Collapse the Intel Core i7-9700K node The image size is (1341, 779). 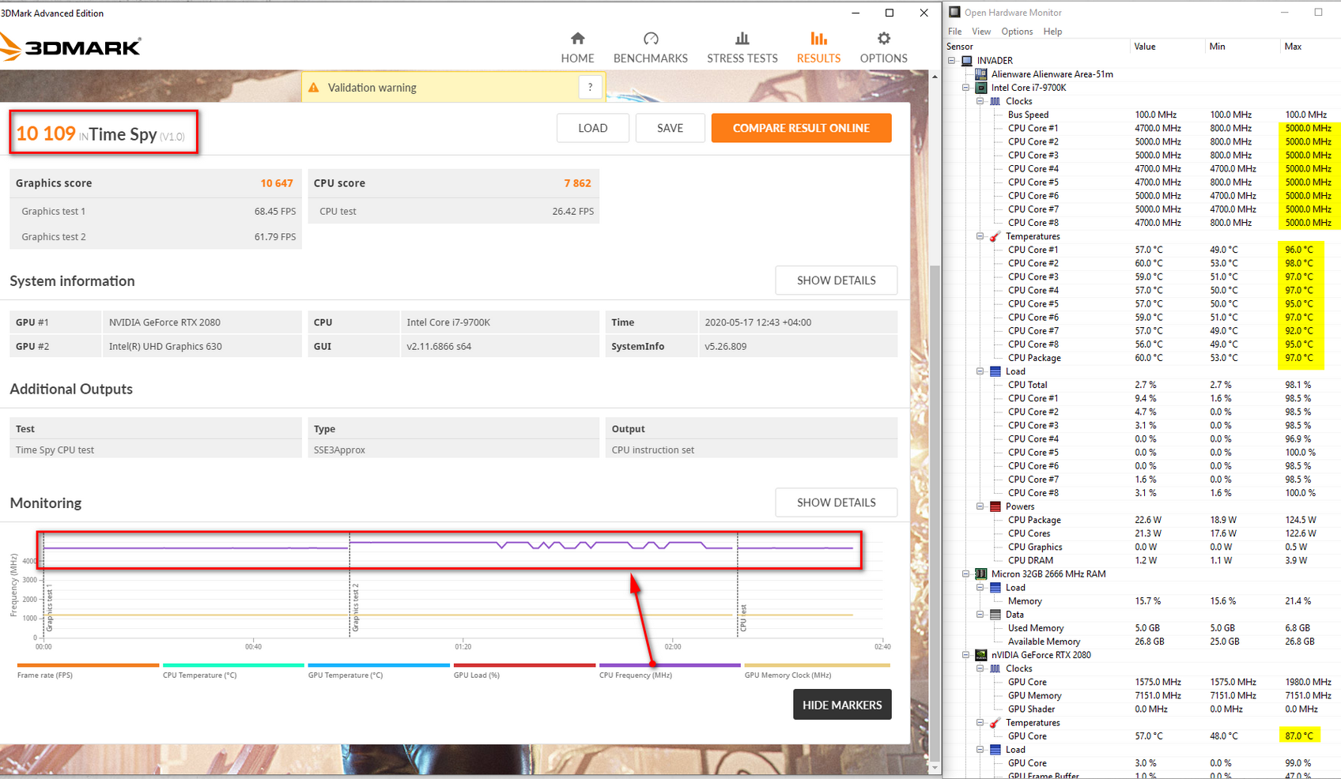(966, 88)
